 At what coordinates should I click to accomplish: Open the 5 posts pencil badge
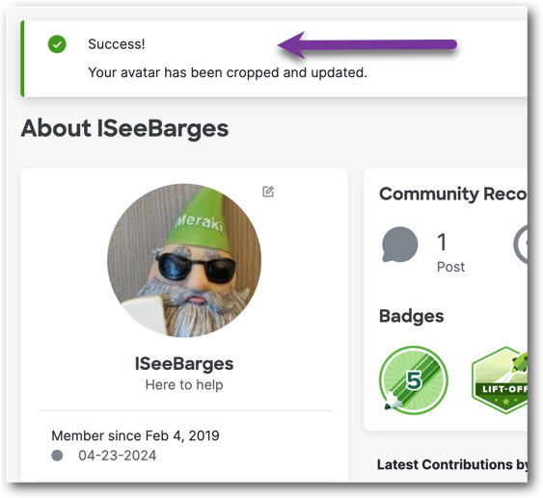pos(413,380)
